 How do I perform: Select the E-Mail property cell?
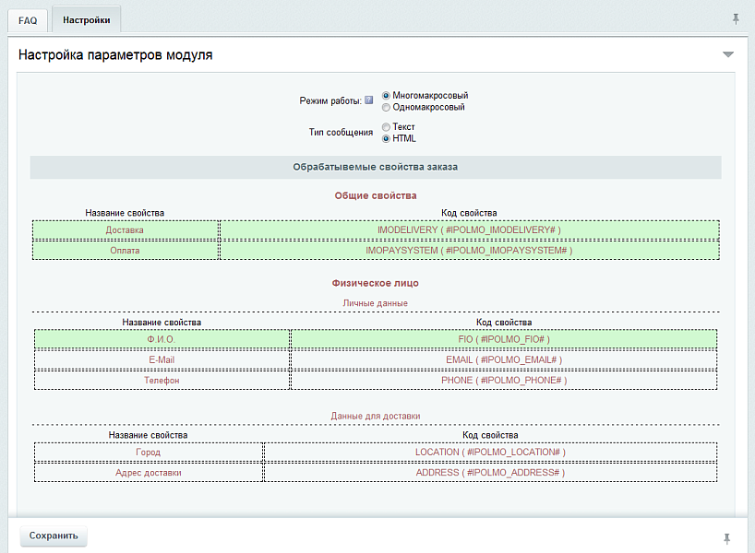tap(162, 359)
